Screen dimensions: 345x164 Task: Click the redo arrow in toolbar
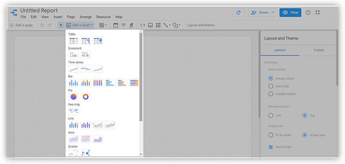(x=50, y=25)
